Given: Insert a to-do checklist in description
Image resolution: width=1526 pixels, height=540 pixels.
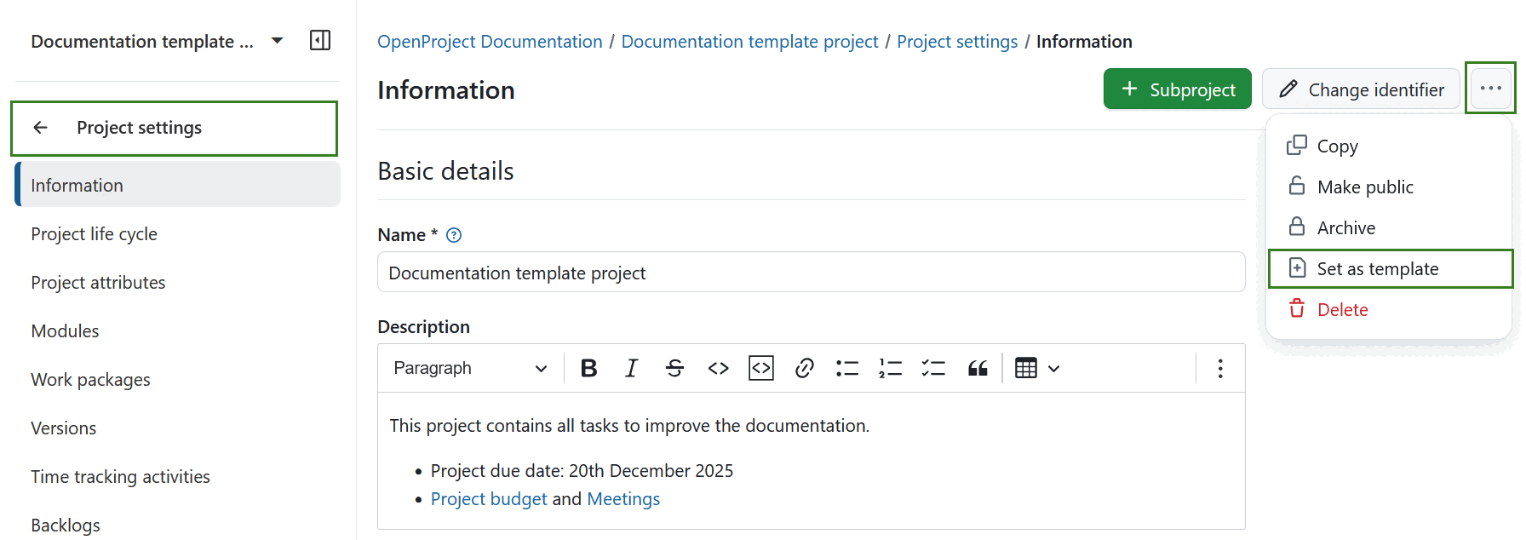Looking at the screenshot, I should click(933, 368).
